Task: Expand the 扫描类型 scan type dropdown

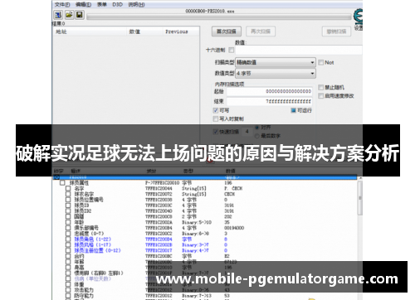Action: [276, 62]
